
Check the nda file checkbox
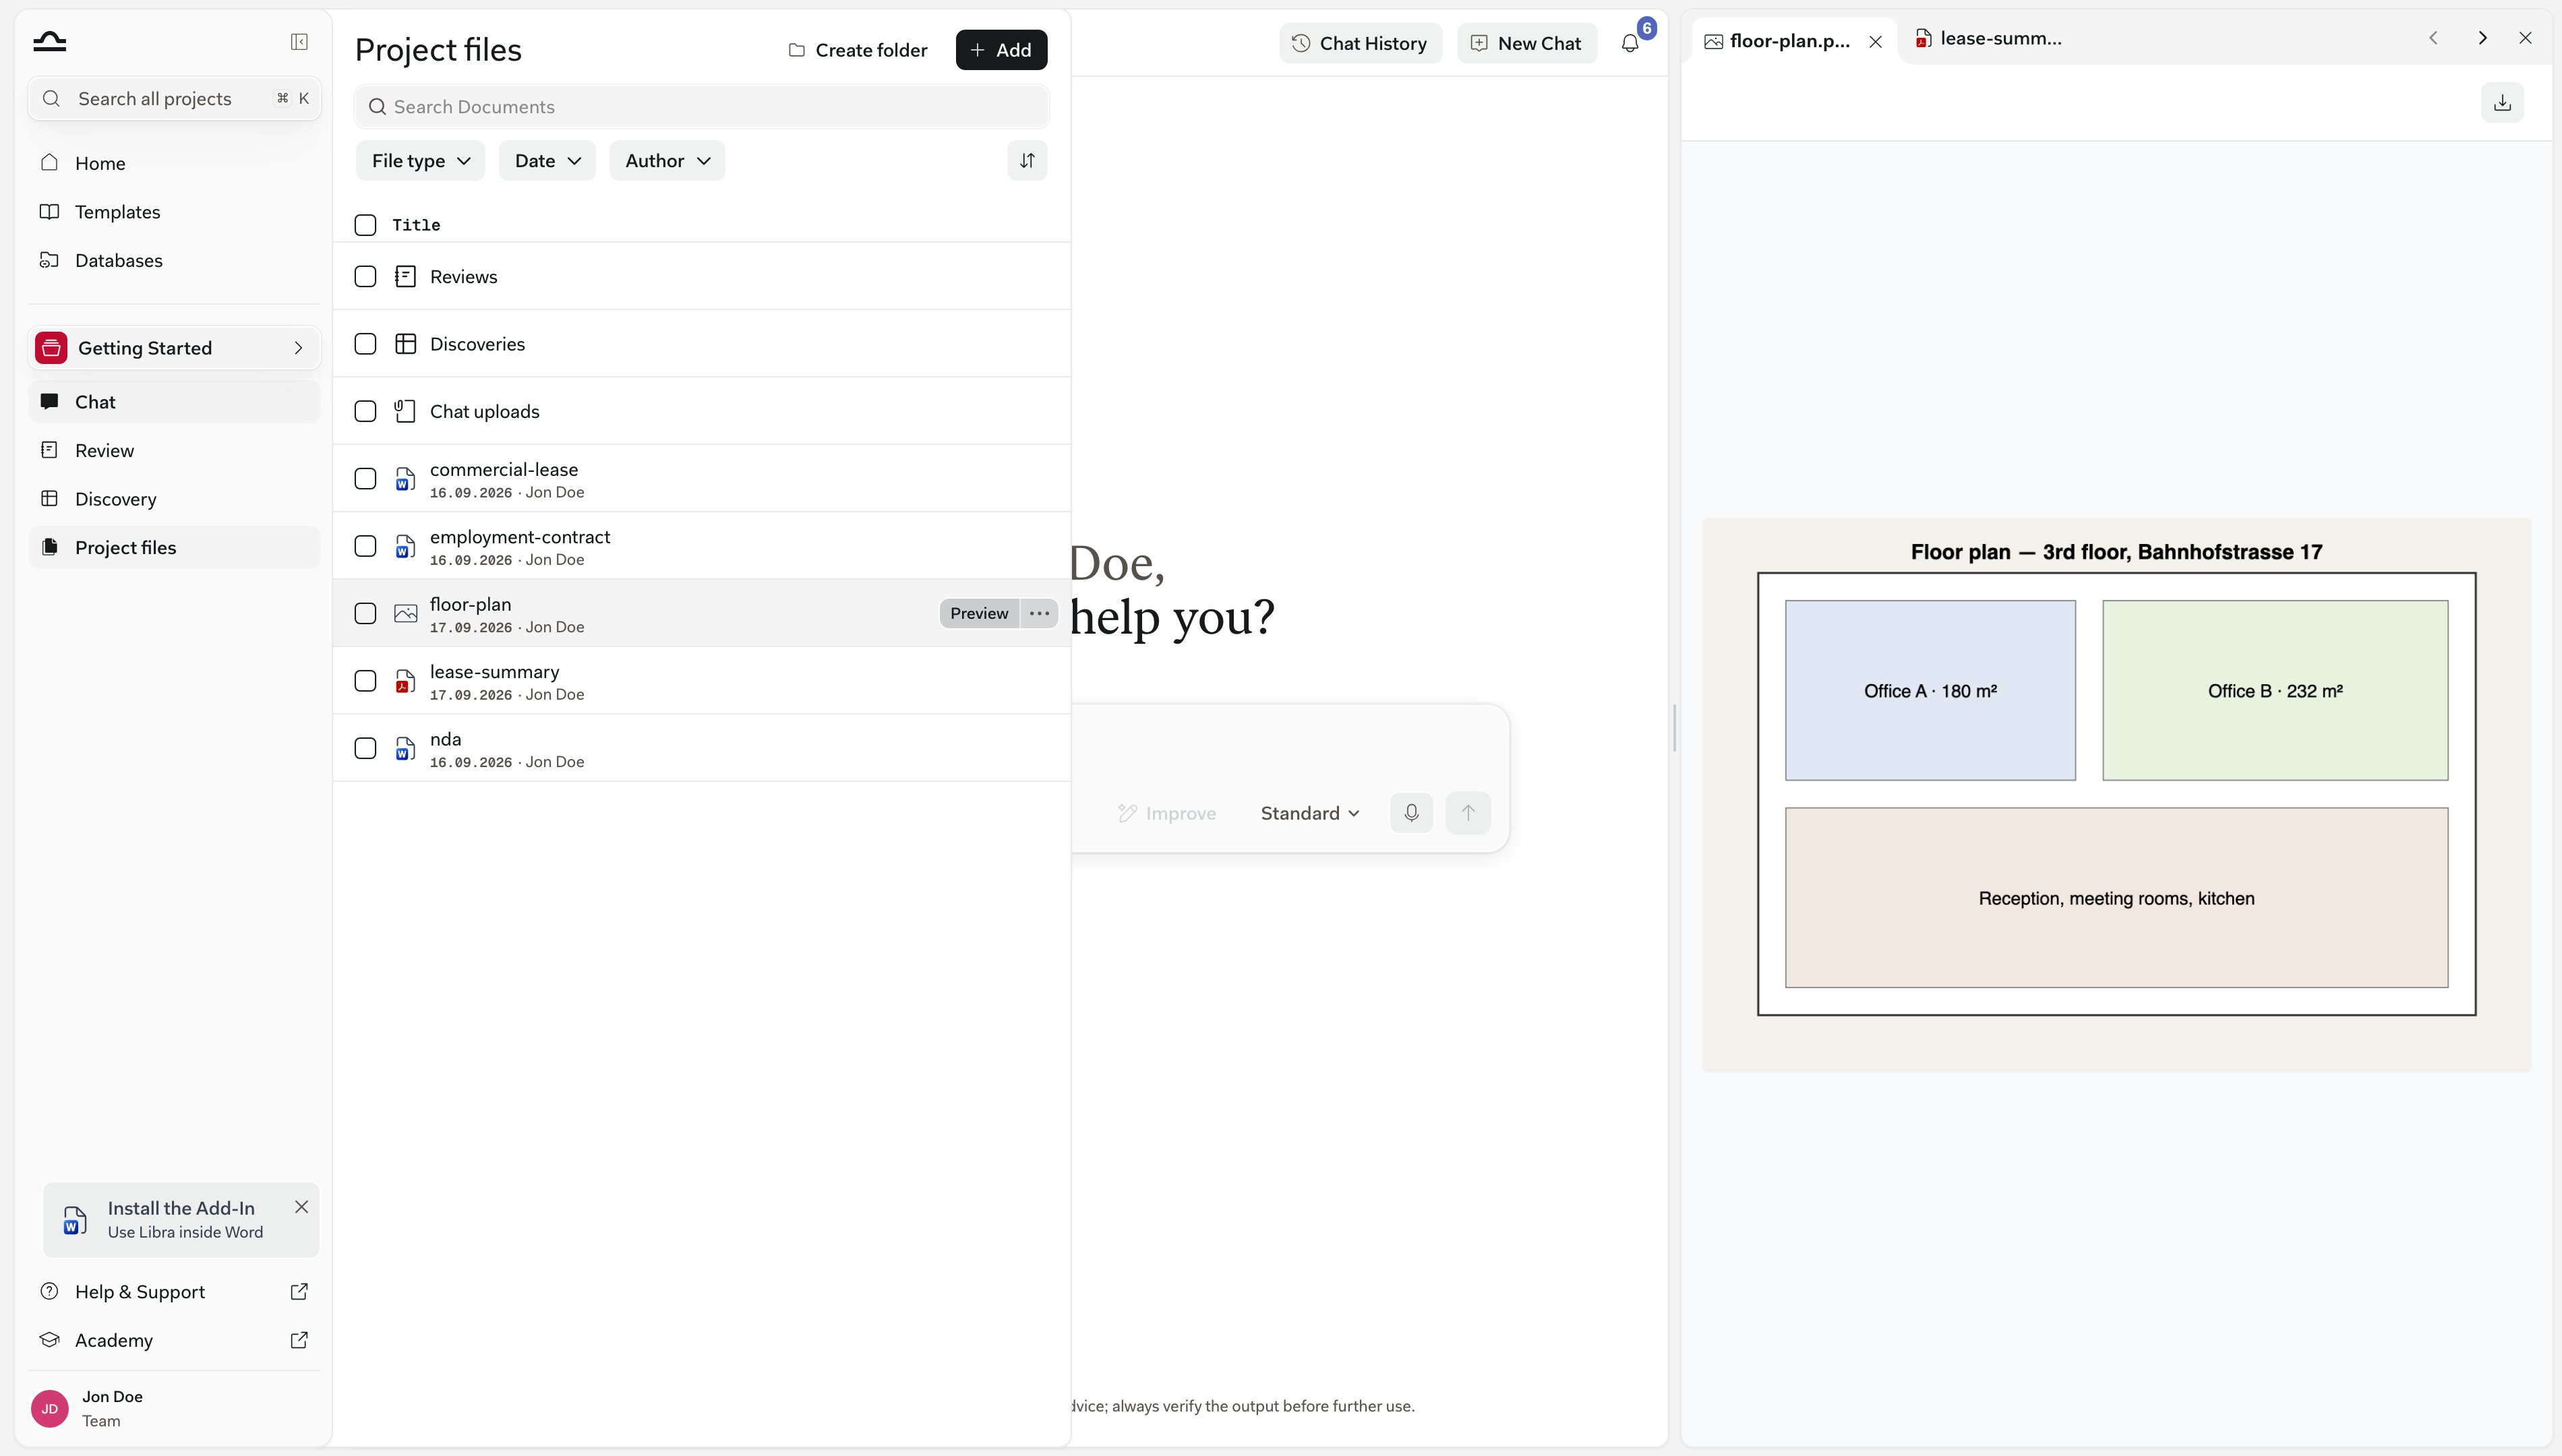(365, 748)
